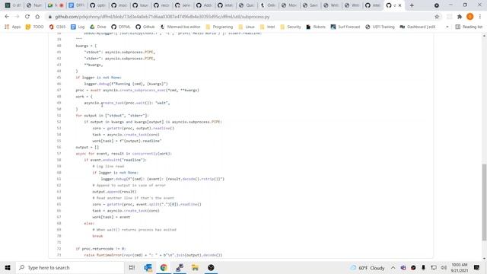View site security lock info
Viewport: 487px width, 274px height.
(49, 17)
